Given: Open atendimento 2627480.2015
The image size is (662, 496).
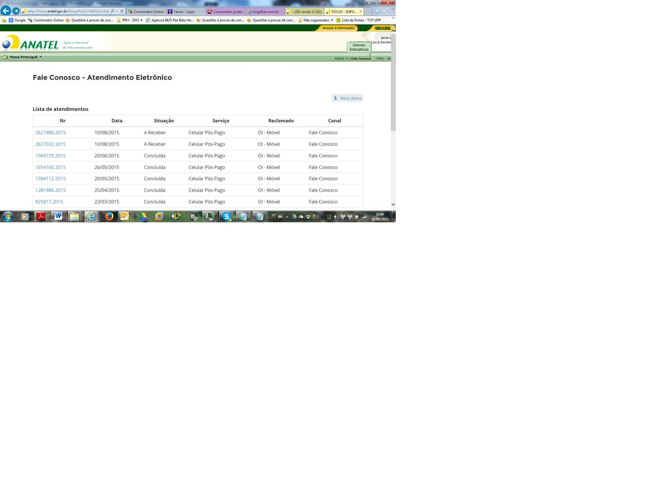Looking at the screenshot, I should [x=50, y=133].
